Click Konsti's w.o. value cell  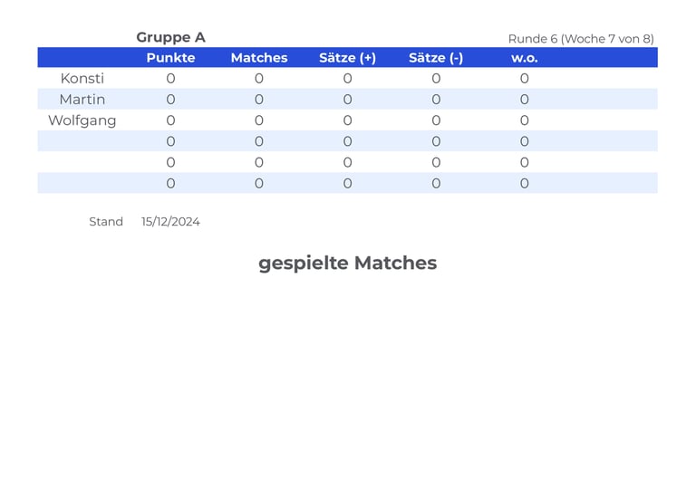[x=524, y=79]
